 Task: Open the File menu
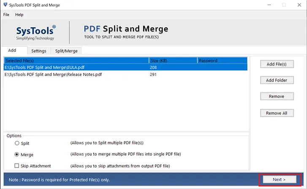pyautogui.click(x=6, y=15)
